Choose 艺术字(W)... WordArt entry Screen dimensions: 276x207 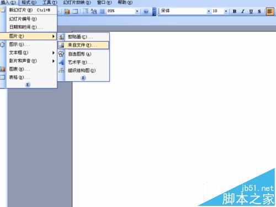[83, 62]
